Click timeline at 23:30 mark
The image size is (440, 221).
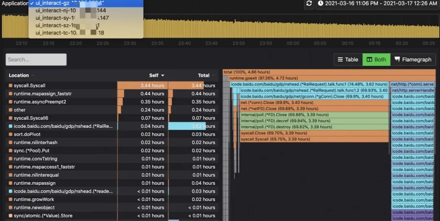(x=130, y=43)
